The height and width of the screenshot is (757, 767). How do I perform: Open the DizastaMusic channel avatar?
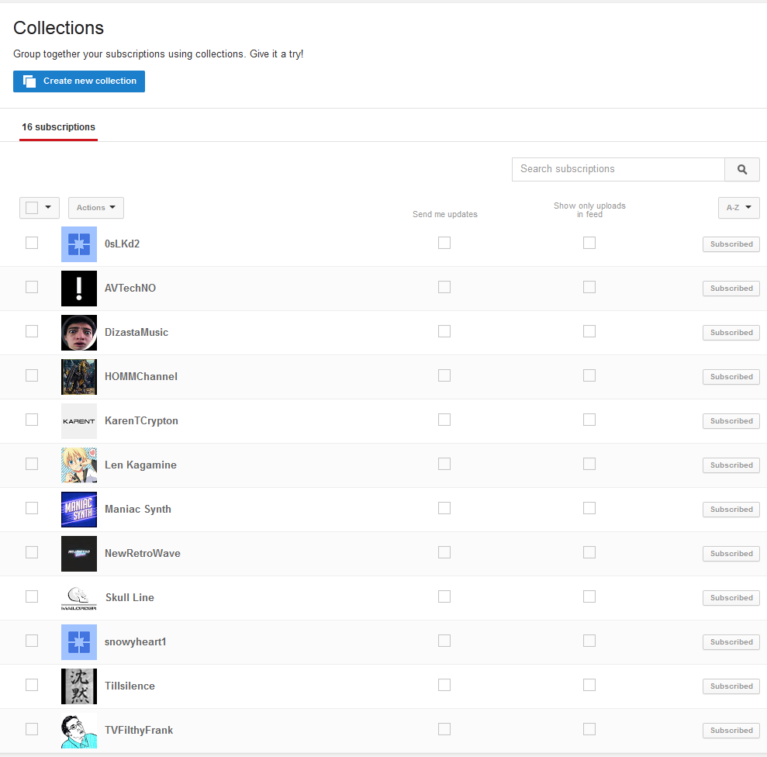pyautogui.click(x=79, y=333)
